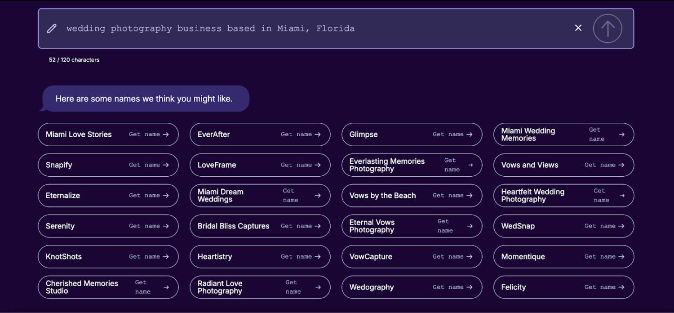Select the Miami Love Stories name
This screenshot has height=313, width=674.
click(79, 134)
